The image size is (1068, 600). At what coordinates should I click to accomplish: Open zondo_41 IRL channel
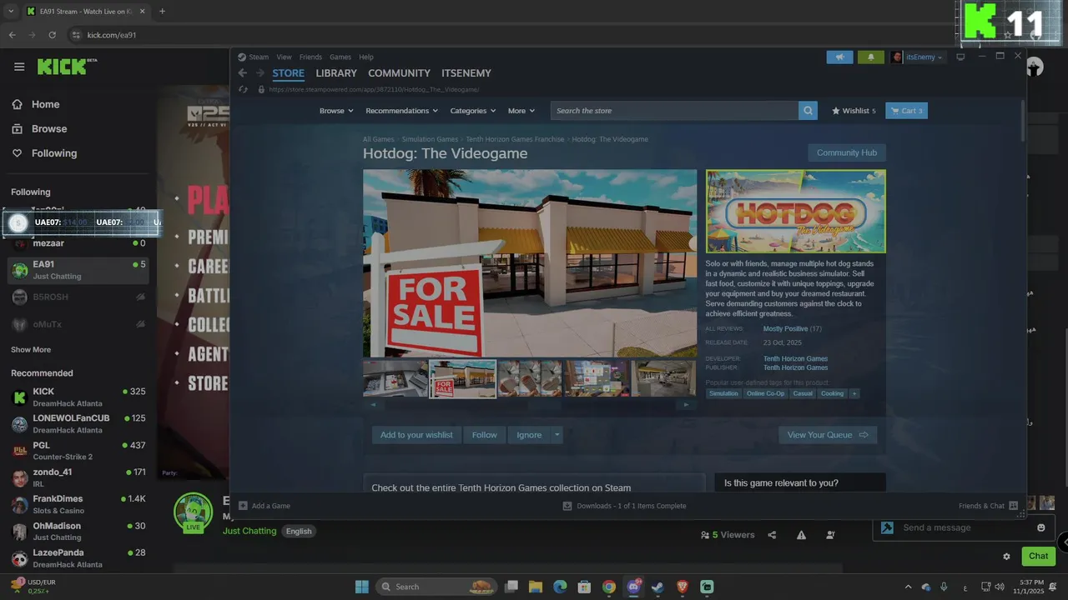click(78, 477)
